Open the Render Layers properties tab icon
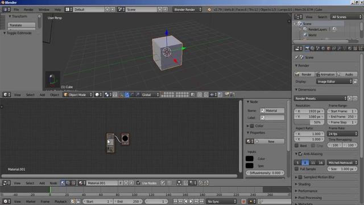 313,48
